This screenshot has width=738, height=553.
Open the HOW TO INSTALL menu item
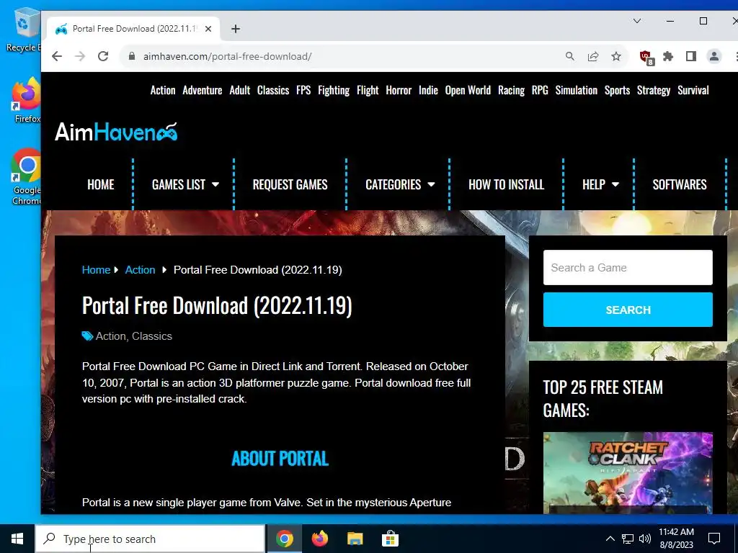[507, 184]
